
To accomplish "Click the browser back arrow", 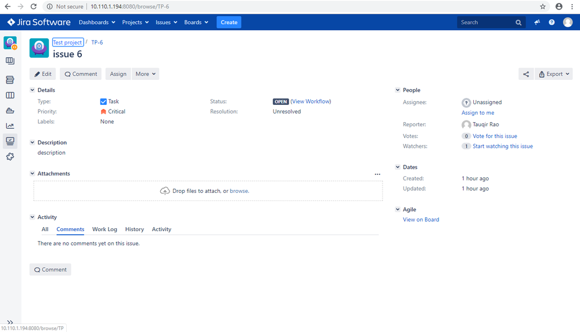I will (8, 6).
